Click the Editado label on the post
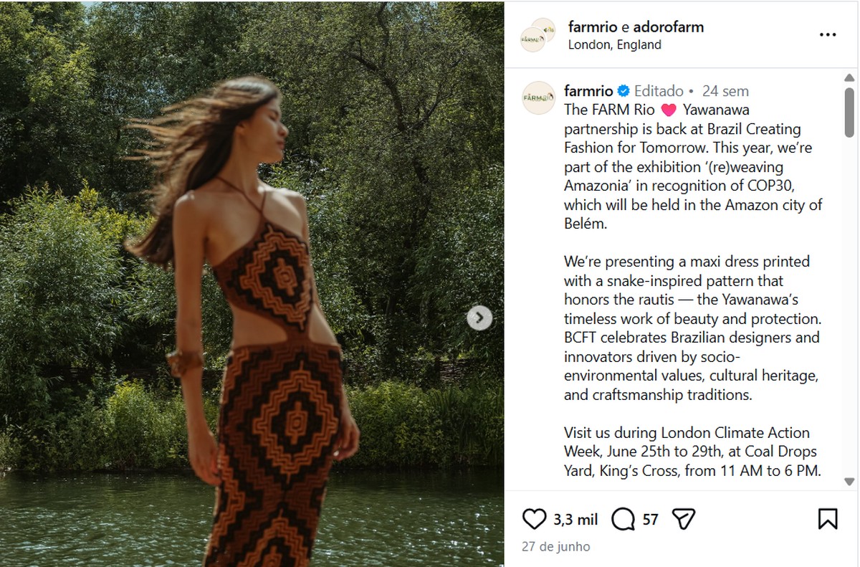Image resolution: width=860 pixels, height=567 pixels. click(660, 91)
